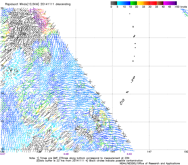
Task: Click the '16' latitude axis label
Action: pyautogui.click(x=2, y=65)
